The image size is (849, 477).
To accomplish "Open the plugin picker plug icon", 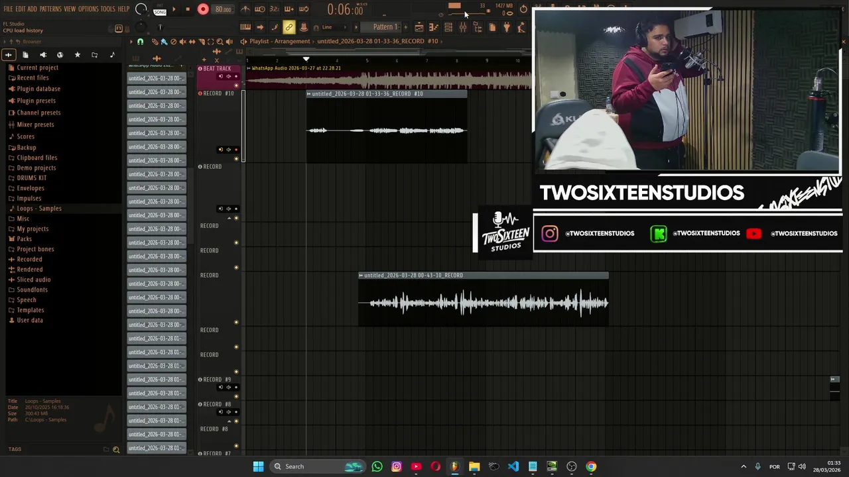I will pos(507,27).
